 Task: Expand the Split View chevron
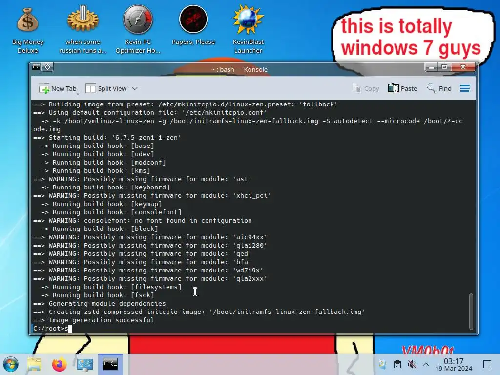coord(135,89)
